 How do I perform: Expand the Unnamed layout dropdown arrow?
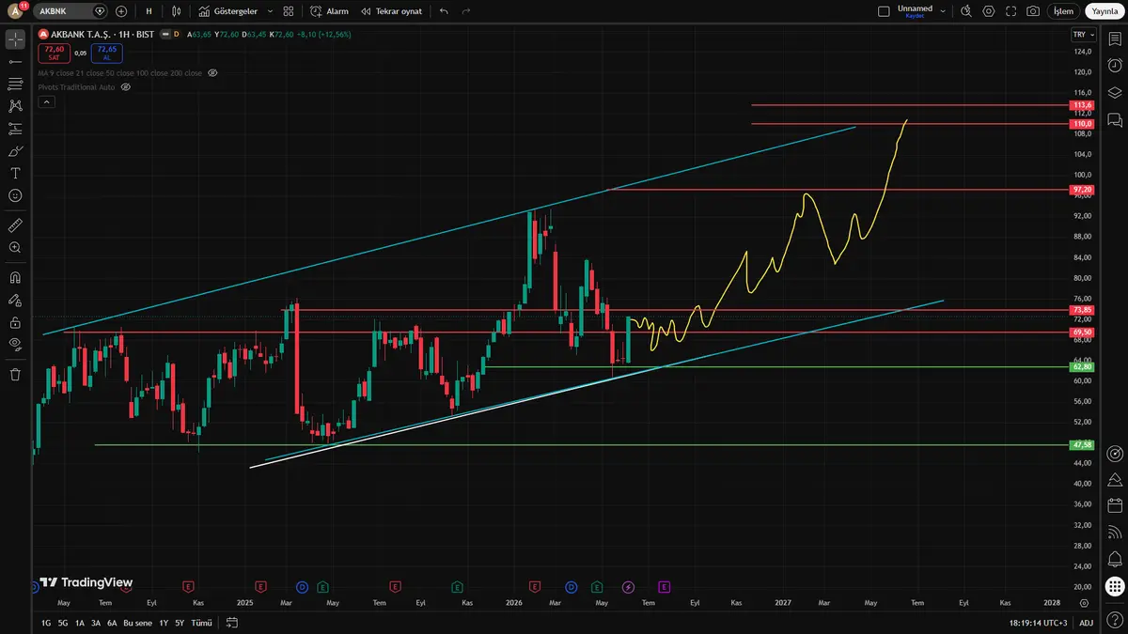coord(942,11)
